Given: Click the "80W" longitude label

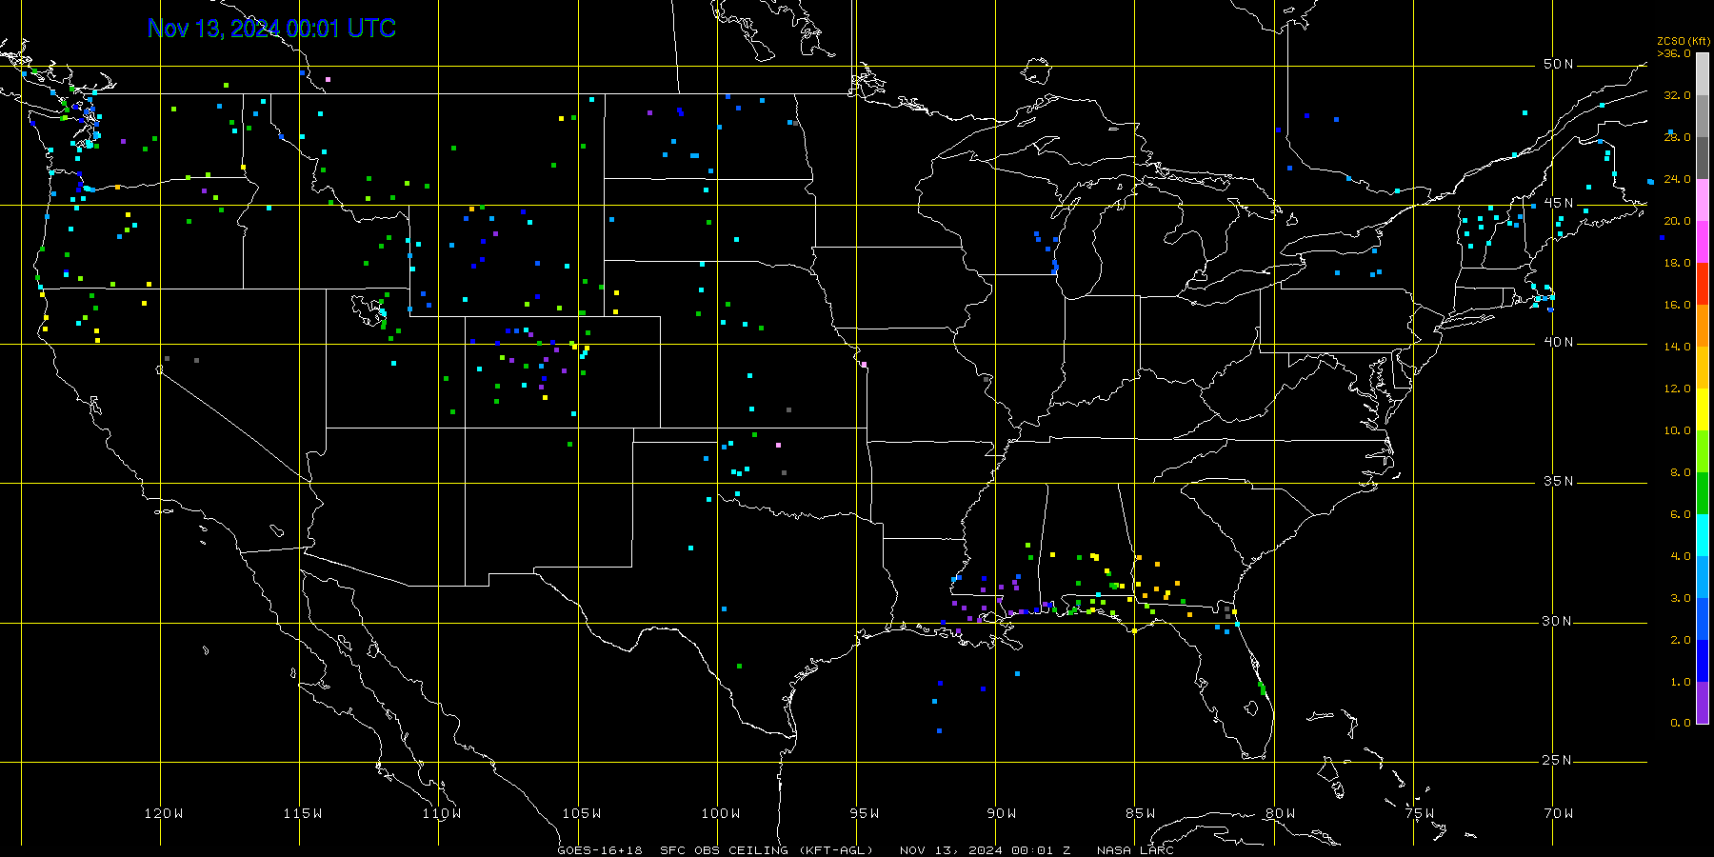Looking at the screenshot, I should 1281,813.
